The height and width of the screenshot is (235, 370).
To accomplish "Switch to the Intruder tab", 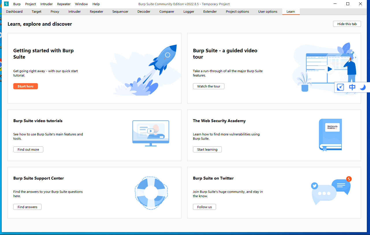I will [75, 12].
